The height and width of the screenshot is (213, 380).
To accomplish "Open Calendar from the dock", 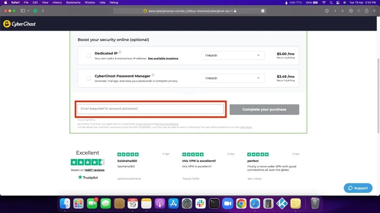I will (133, 204).
